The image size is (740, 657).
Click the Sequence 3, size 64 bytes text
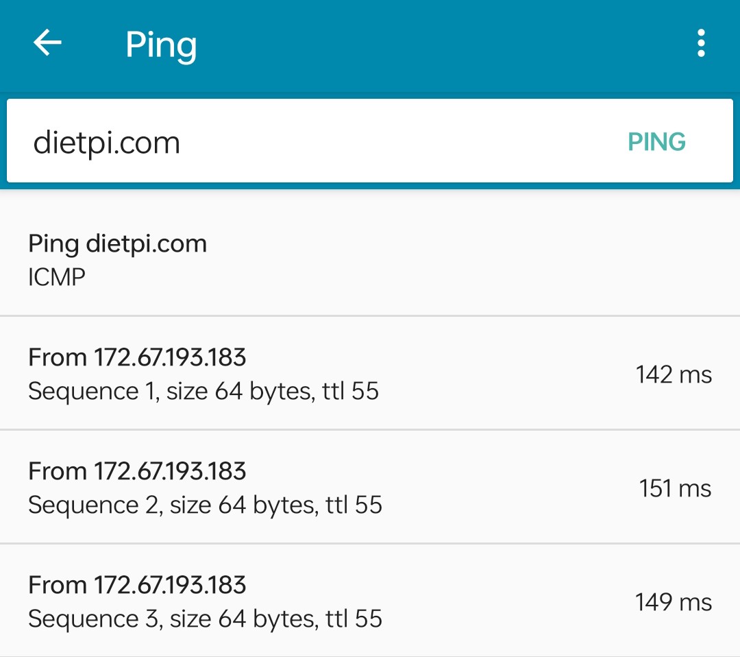[x=173, y=619]
